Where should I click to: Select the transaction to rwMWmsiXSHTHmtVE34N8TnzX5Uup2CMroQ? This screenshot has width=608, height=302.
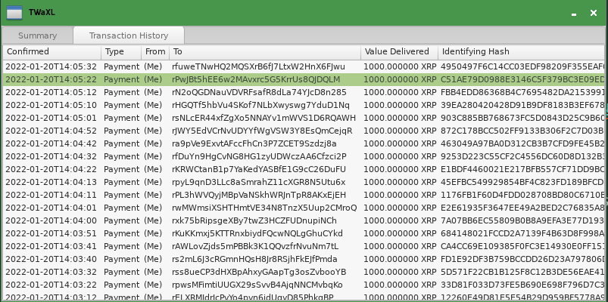tap(263, 208)
